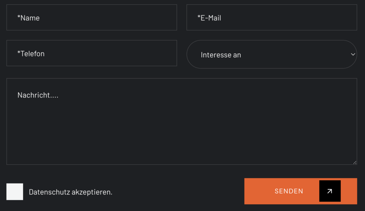Tick the Datenschutz akzeptieren checkbox
The width and height of the screenshot is (365, 211).
pos(15,192)
